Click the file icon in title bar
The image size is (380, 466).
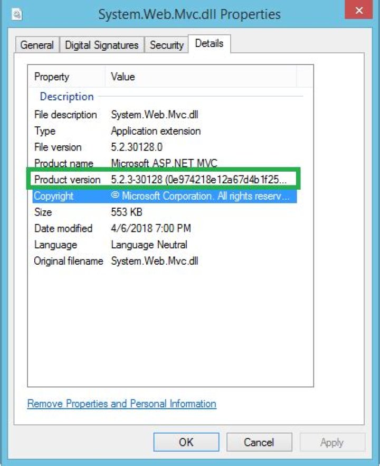17,14
